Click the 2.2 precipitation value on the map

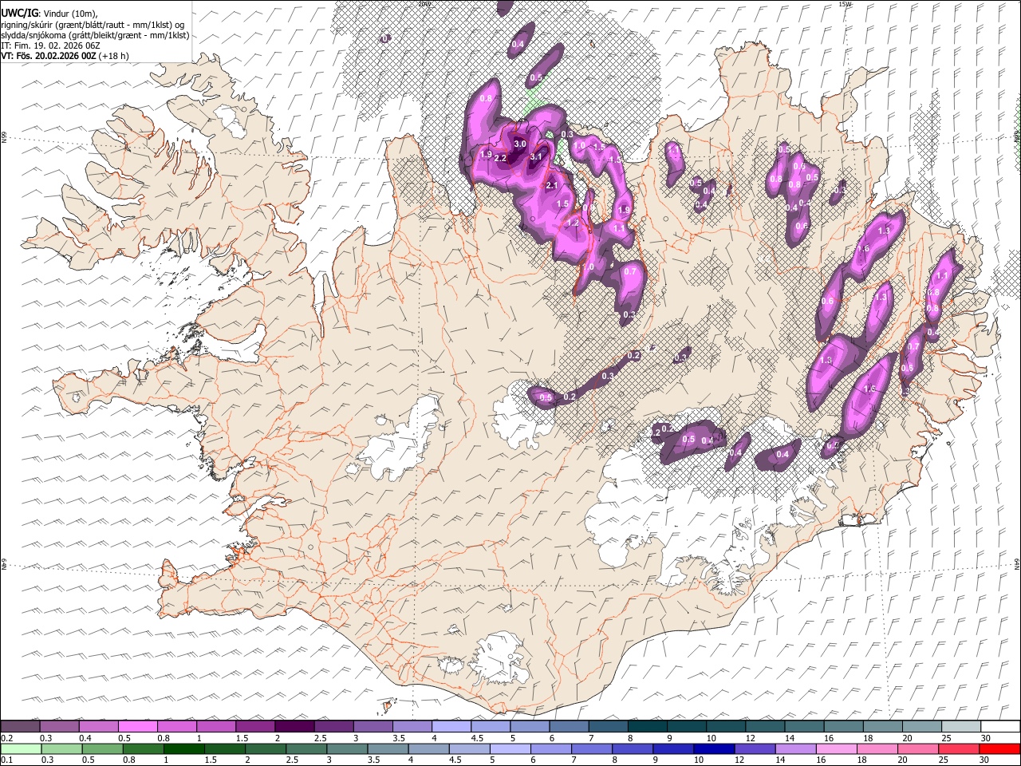[501, 159]
